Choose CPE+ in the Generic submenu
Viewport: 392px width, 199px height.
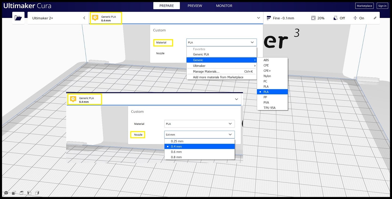272,71
